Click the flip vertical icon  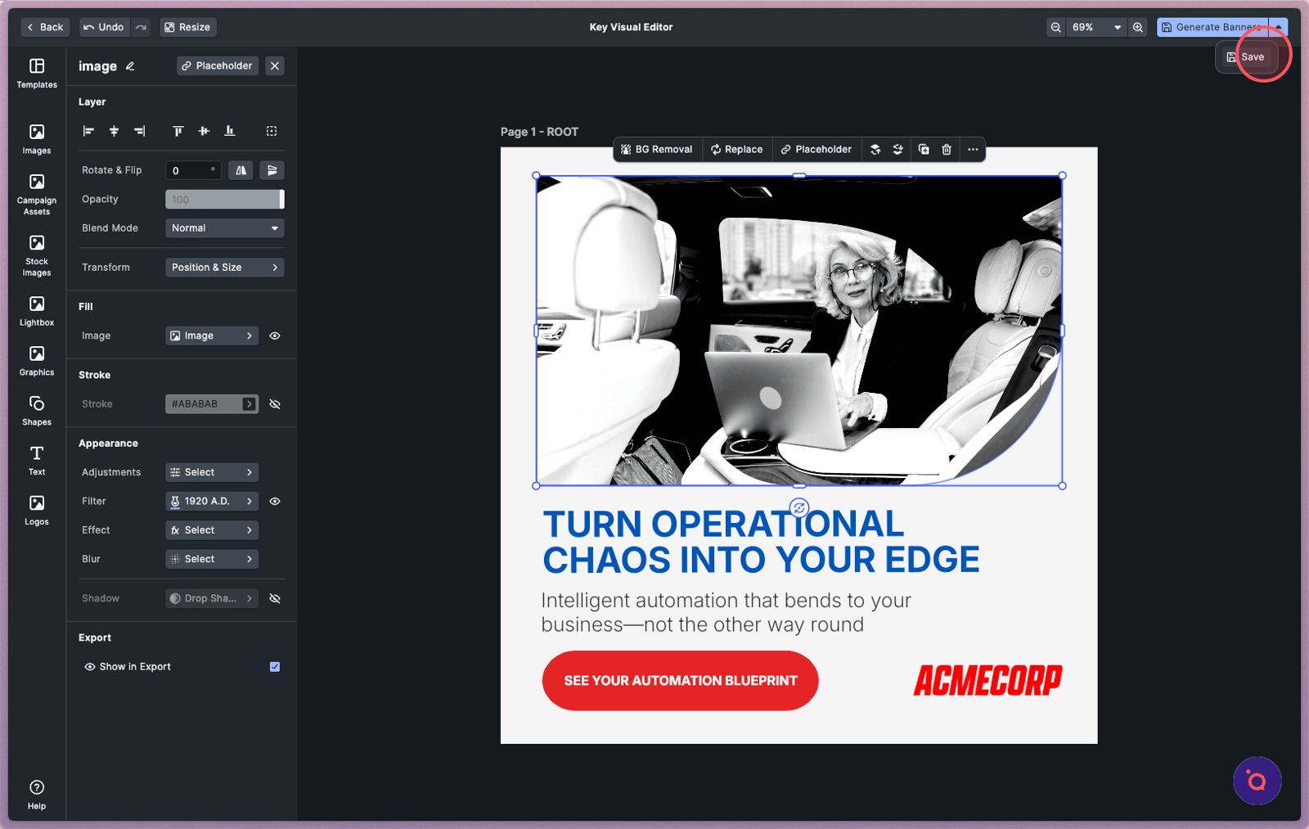(272, 170)
